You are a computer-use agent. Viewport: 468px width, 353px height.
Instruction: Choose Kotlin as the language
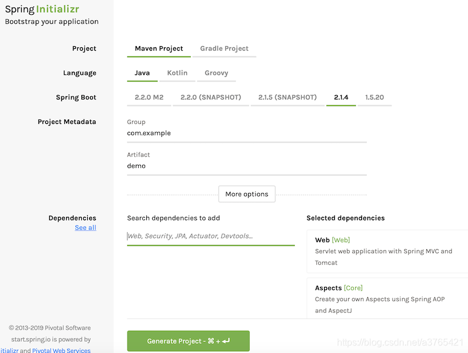[177, 73]
